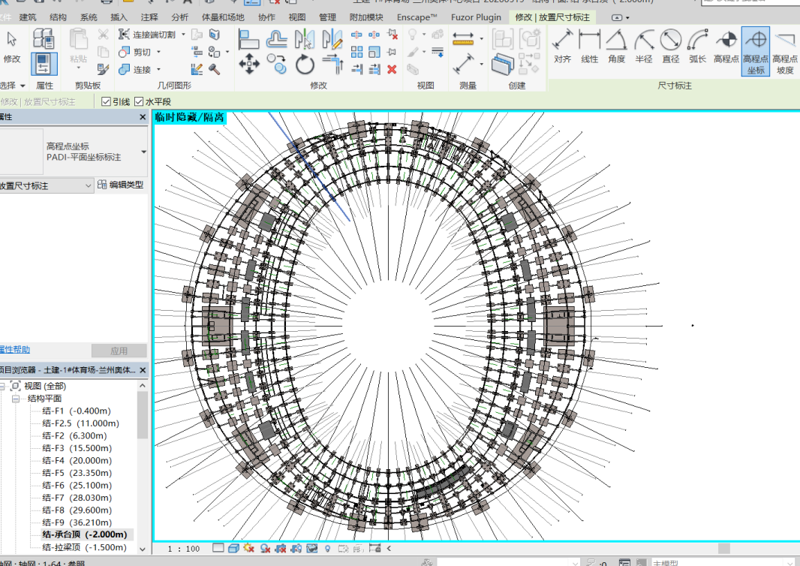This screenshot has width=800, height=566.
Task: Select 结-承台顶 (-2.000m) in browser
Action: pos(85,534)
